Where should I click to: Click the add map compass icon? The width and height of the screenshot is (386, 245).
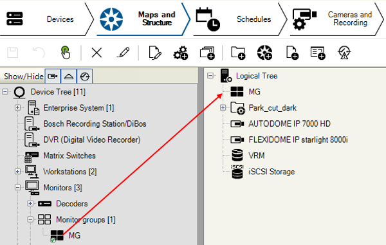click(264, 53)
